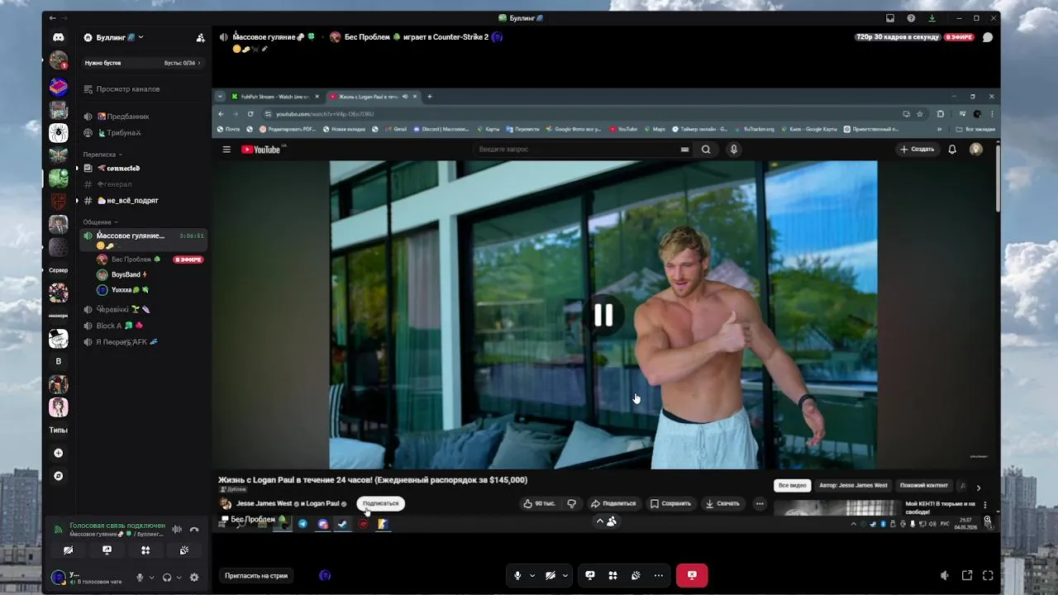Open soundboard icon in the voice panel

pos(184,550)
